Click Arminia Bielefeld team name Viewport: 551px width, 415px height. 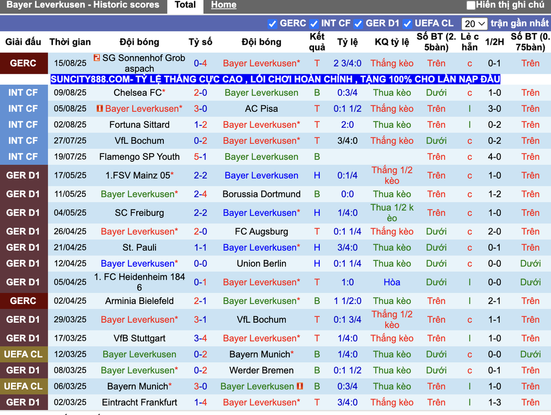[139, 301]
